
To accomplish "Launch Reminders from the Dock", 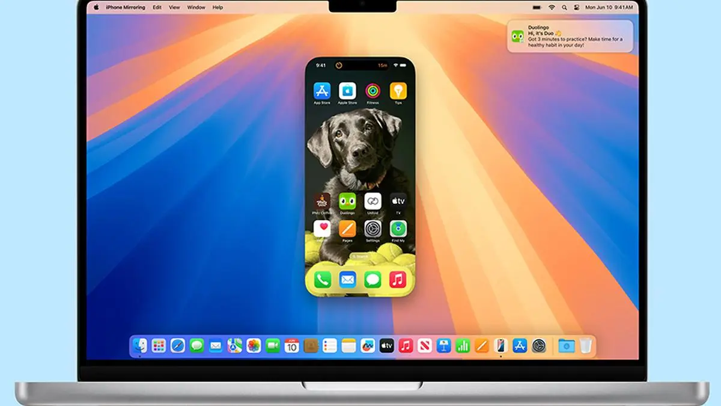I will click(x=330, y=345).
